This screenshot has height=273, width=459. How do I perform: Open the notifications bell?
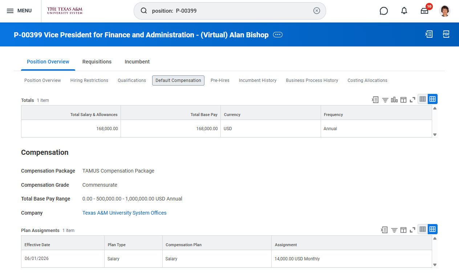(404, 11)
